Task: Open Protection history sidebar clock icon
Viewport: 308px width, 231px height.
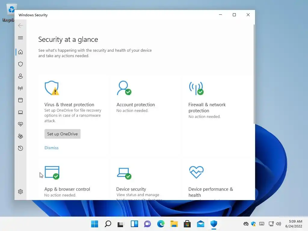Action: tap(20, 148)
